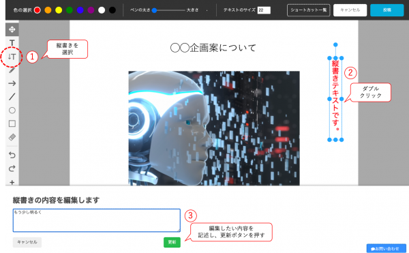Click the top bar キャンセル button

coord(350,10)
